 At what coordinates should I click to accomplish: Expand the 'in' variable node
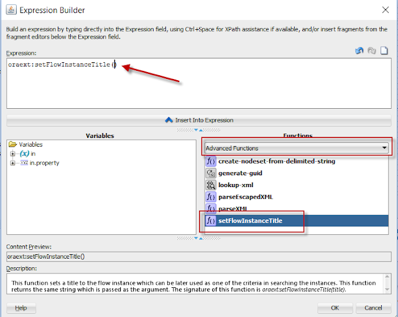(x=12, y=154)
